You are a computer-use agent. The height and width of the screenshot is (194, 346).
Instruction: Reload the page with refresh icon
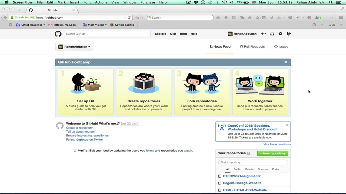[x=129, y=18]
